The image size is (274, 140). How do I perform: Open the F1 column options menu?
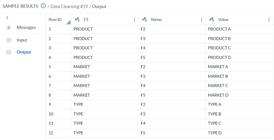tap(134, 19)
